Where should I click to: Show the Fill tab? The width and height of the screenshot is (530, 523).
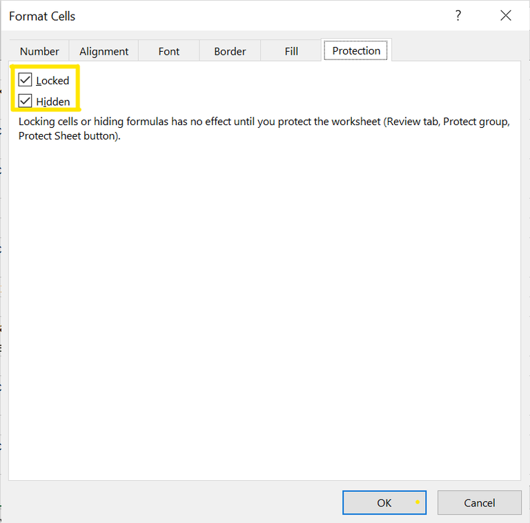(291, 51)
